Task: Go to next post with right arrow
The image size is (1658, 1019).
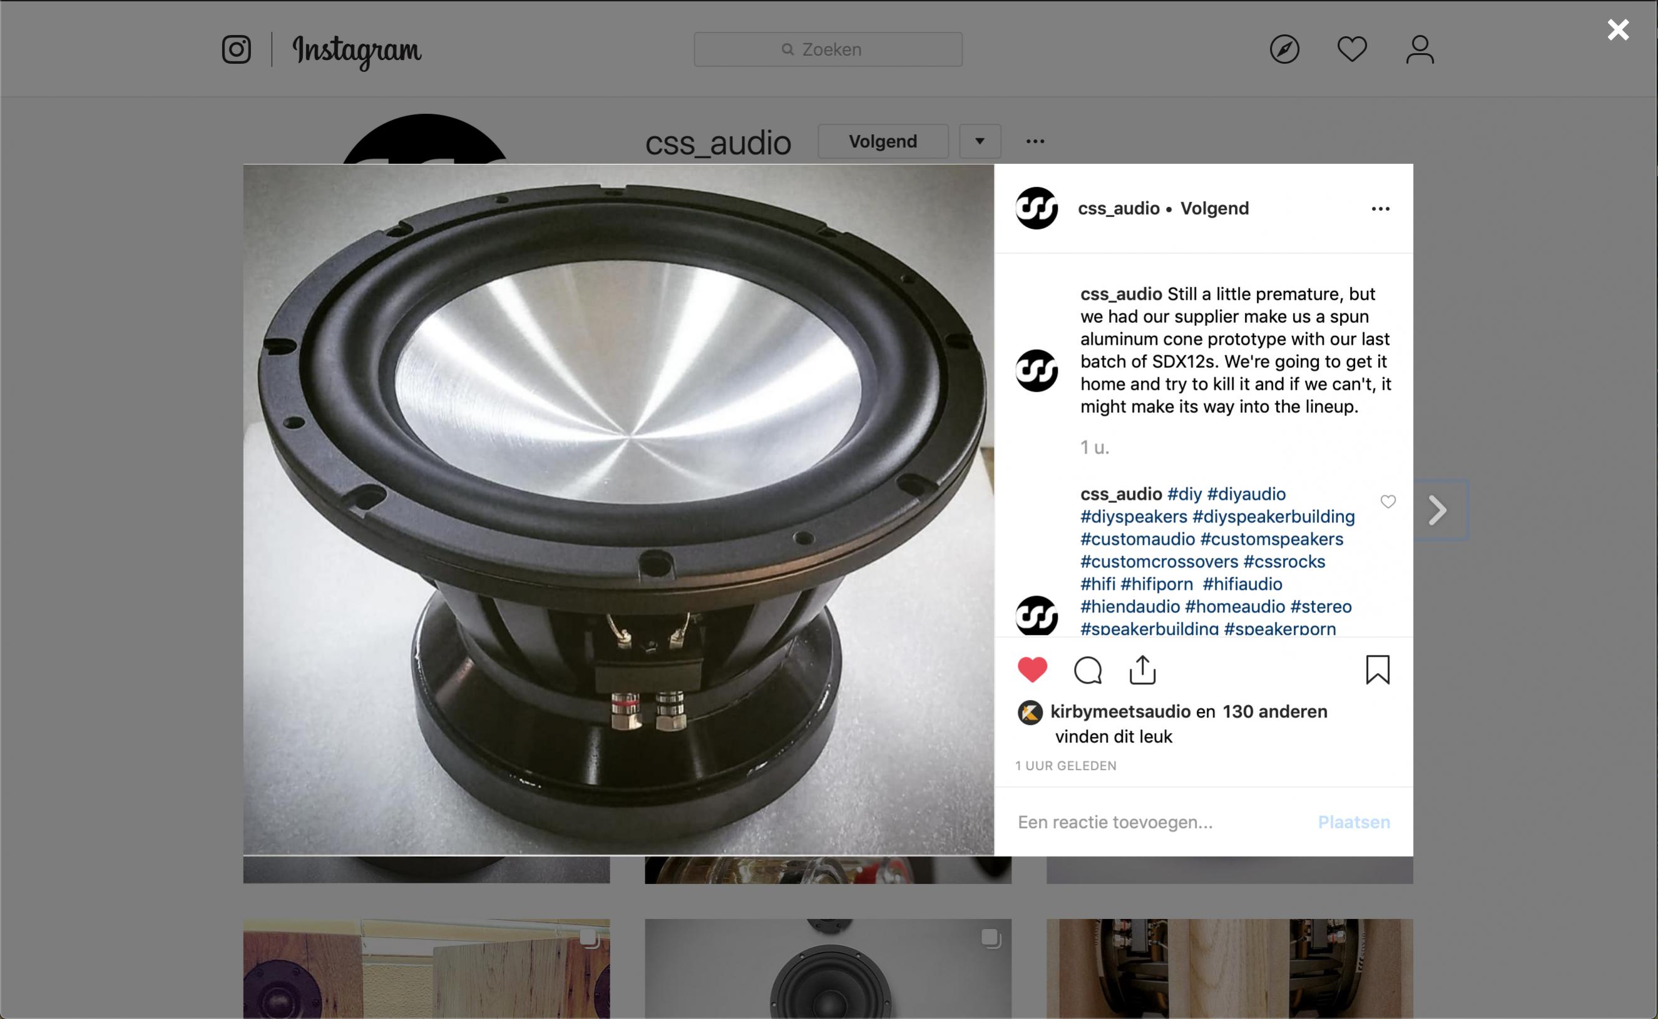Action: click(x=1438, y=510)
